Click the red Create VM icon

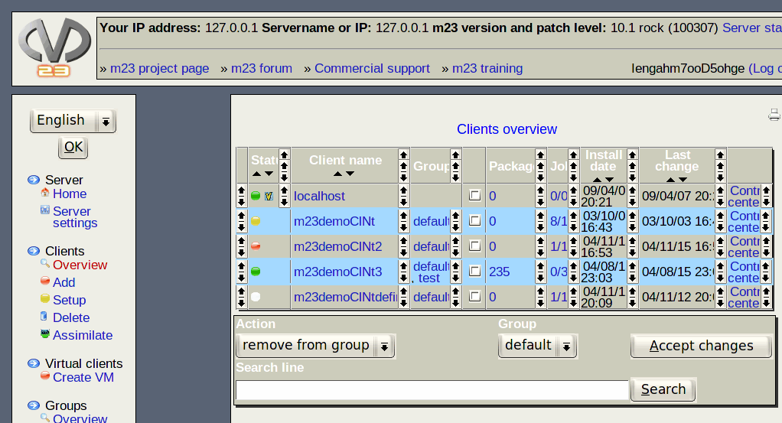point(45,376)
